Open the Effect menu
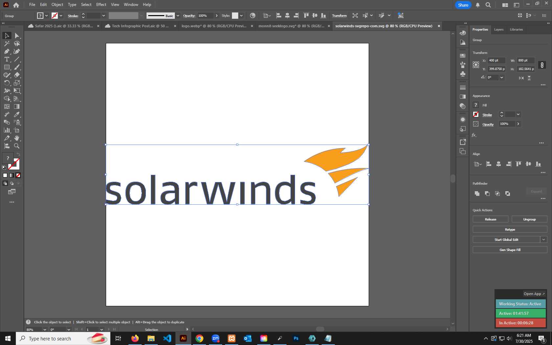The height and width of the screenshot is (345, 552). point(101,5)
